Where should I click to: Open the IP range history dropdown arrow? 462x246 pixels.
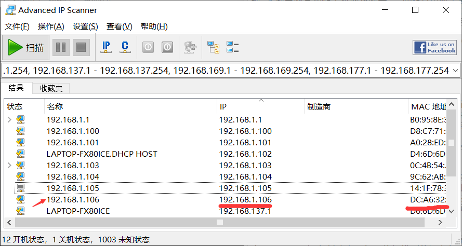click(455, 71)
